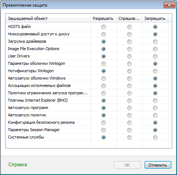This screenshot has width=177, height=175.
Task: Open the Справка help link
Action: 18,165
